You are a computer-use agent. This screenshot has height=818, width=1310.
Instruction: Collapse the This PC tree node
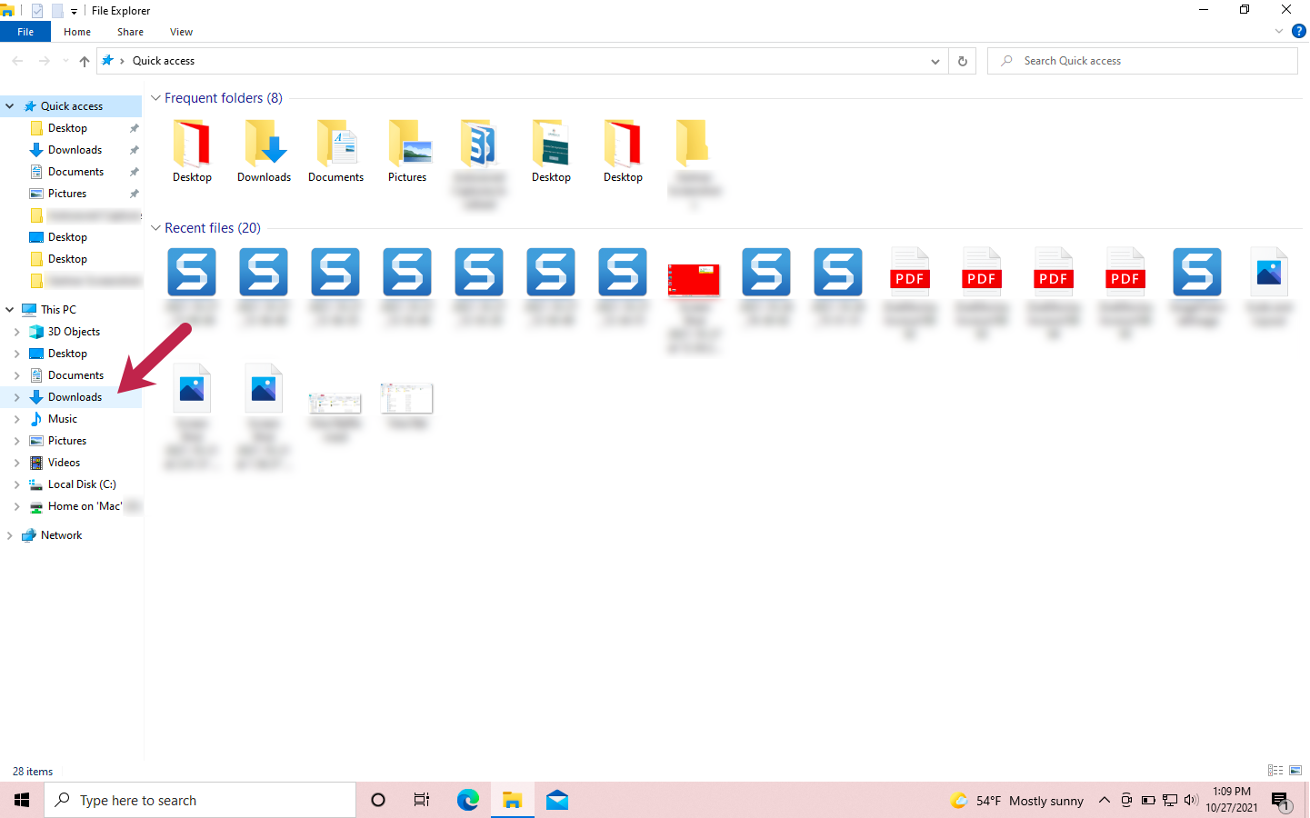(x=10, y=310)
